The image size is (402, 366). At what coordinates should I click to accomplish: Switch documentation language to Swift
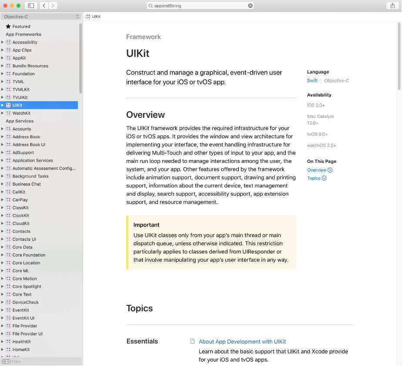coord(312,80)
